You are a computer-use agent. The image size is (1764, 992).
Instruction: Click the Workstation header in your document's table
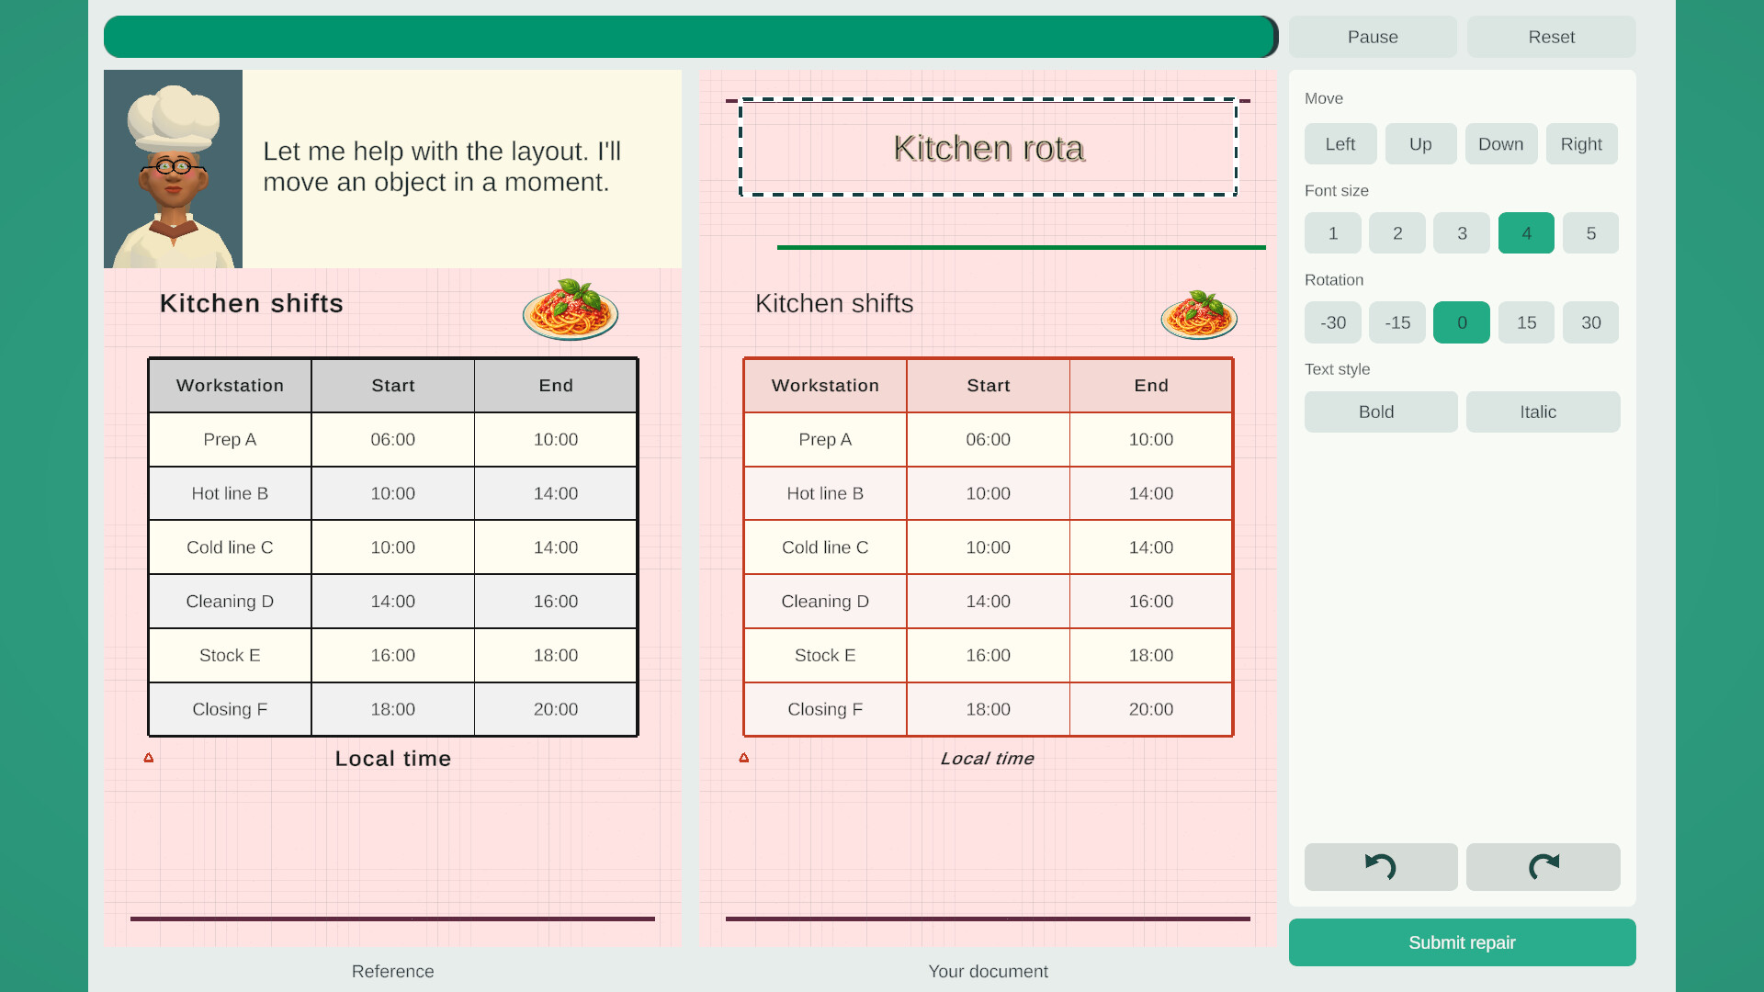point(825,386)
